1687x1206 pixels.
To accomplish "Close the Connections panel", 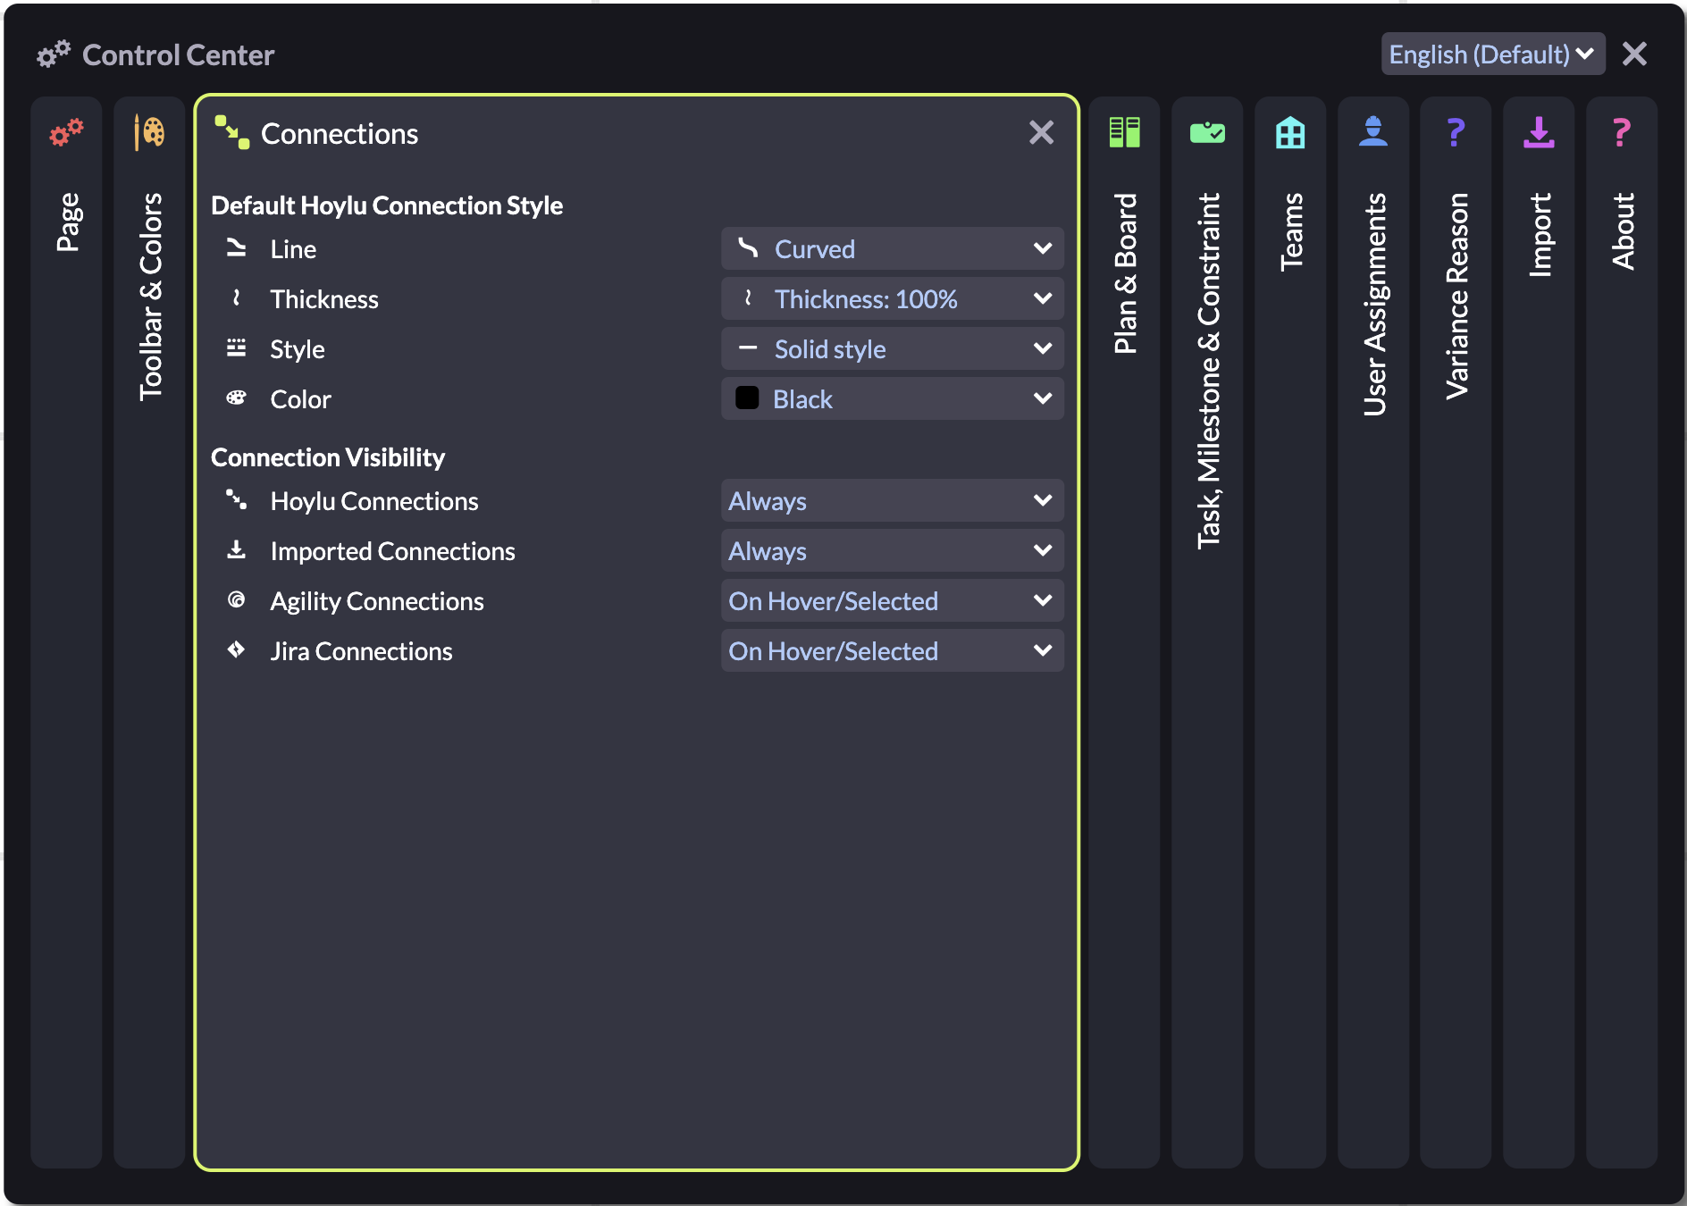I will pyautogui.click(x=1040, y=132).
